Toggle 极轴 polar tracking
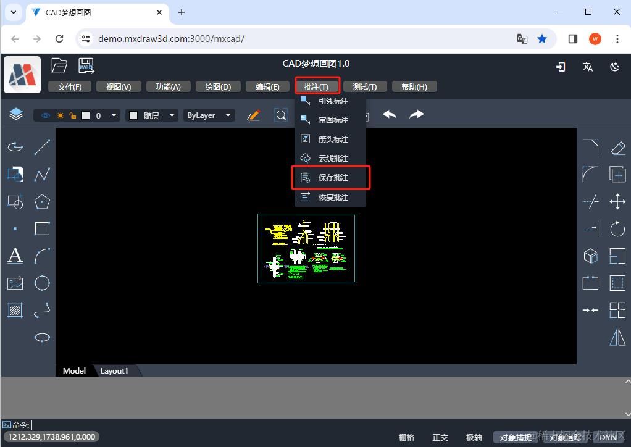The image size is (631, 447). pyautogui.click(x=474, y=437)
